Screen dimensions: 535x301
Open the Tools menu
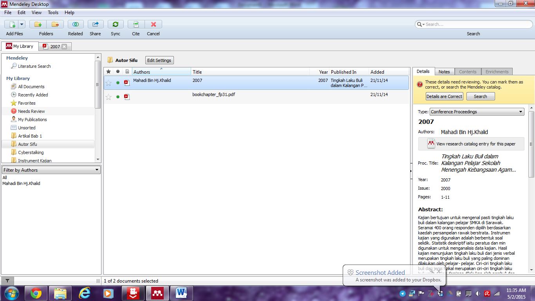point(53,13)
